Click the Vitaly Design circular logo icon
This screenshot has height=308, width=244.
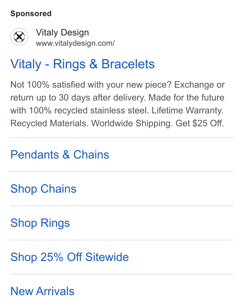click(x=19, y=37)
